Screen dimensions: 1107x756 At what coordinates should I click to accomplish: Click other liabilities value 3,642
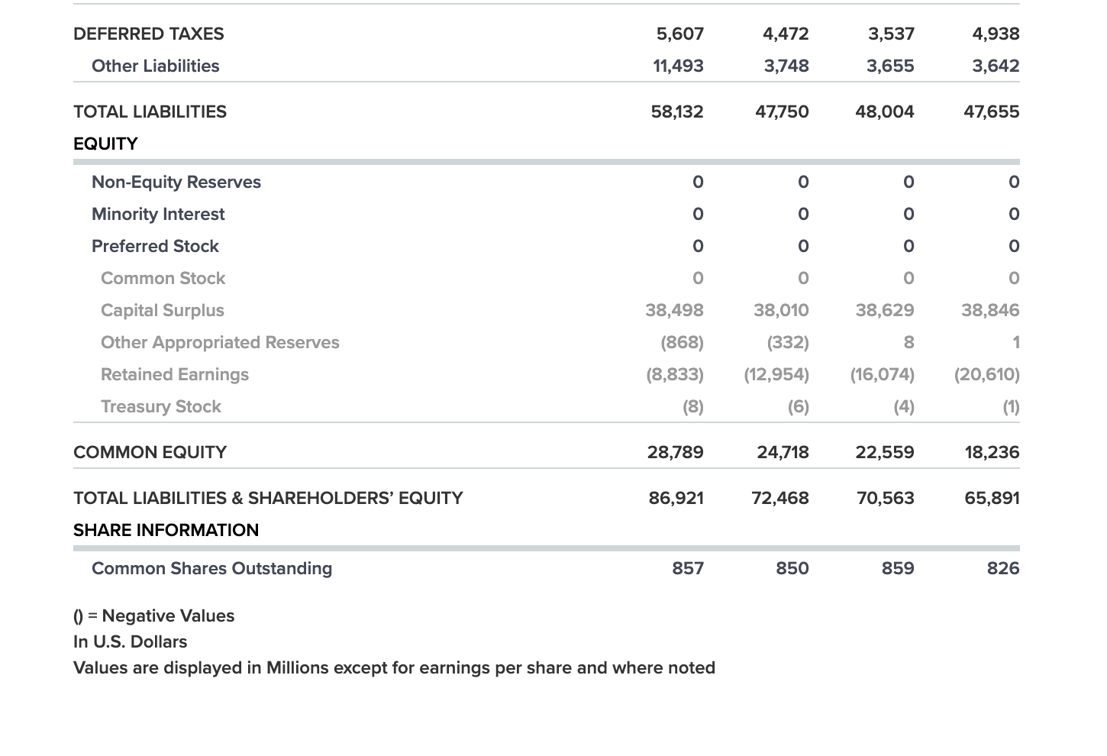996,66
